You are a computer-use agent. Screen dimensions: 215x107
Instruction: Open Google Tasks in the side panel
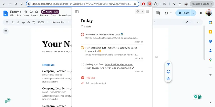(210, 41)
